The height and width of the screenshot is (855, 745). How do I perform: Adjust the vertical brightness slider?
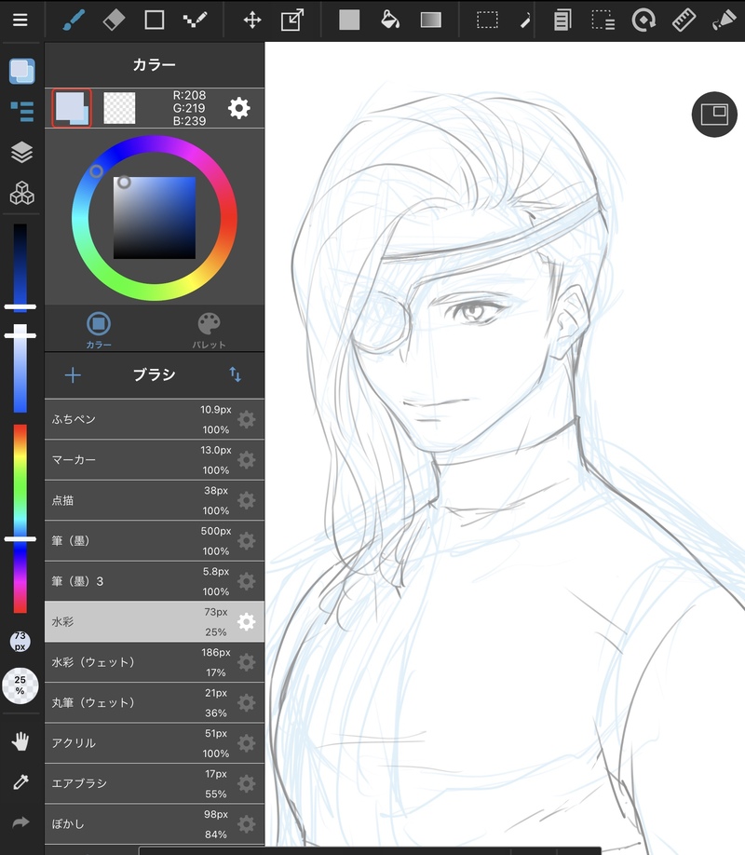pos(20,267)
